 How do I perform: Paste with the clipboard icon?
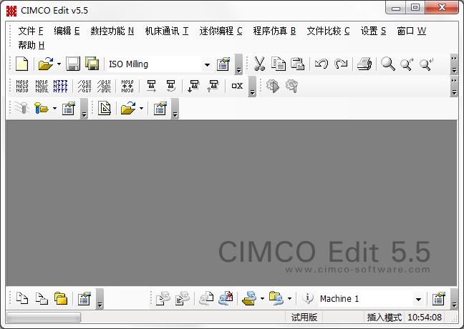(x=297, y=64)
